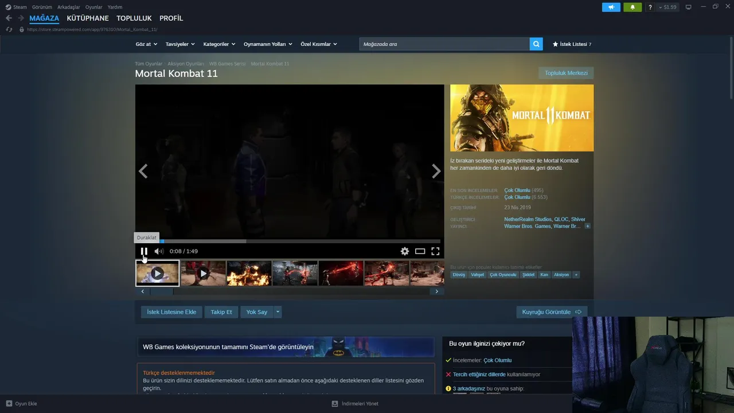Viewport: 734px width, 413px height.
Task: Open the Görünüm menu
Action: click(42, 7)
